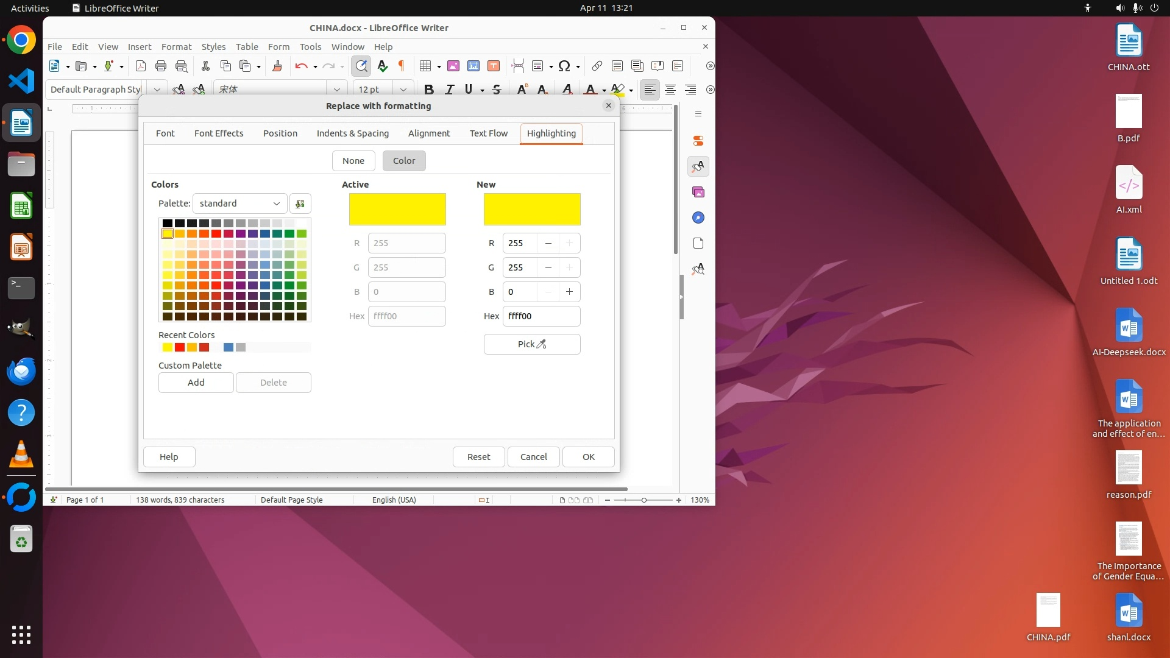Open the sidebar Gallery panel icon
Image resolution: width=1170 pixels, height=658 pixels.
click(x=698, y=192)
